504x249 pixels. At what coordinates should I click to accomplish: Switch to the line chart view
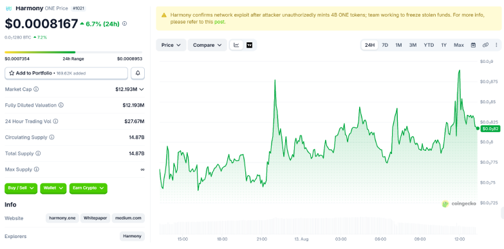click(236, 45)
